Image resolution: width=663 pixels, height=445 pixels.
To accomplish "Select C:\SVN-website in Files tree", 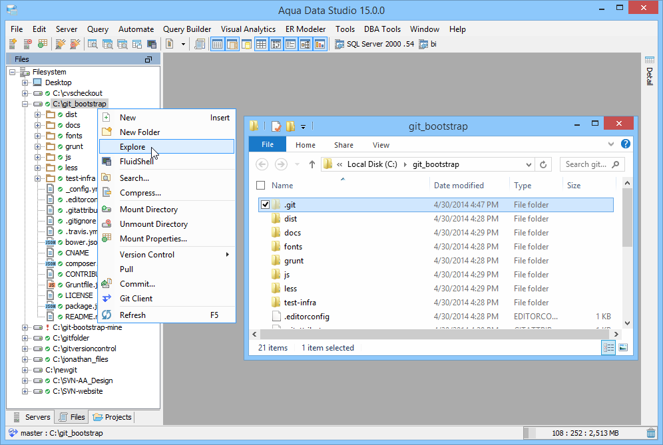I will [77, 391].
